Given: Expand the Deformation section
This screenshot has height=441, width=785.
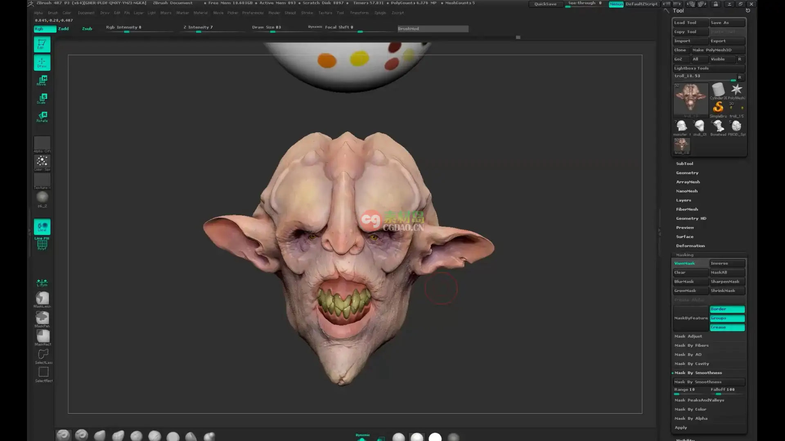Looking at the screenshot, I should point(690,246).
